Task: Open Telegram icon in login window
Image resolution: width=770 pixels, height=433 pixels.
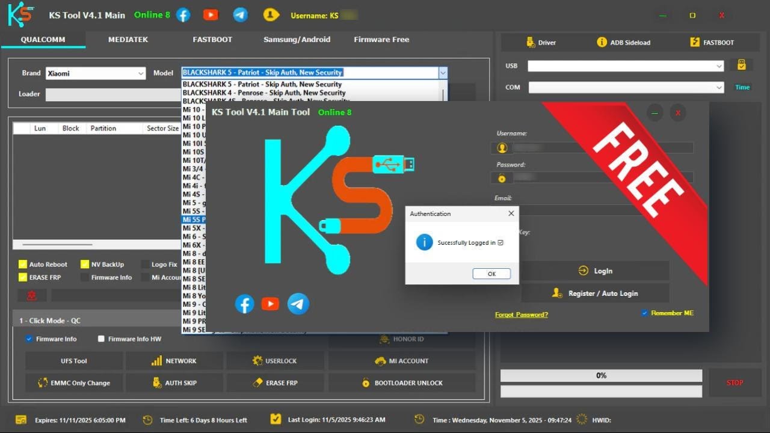Action: click(298, 304)
